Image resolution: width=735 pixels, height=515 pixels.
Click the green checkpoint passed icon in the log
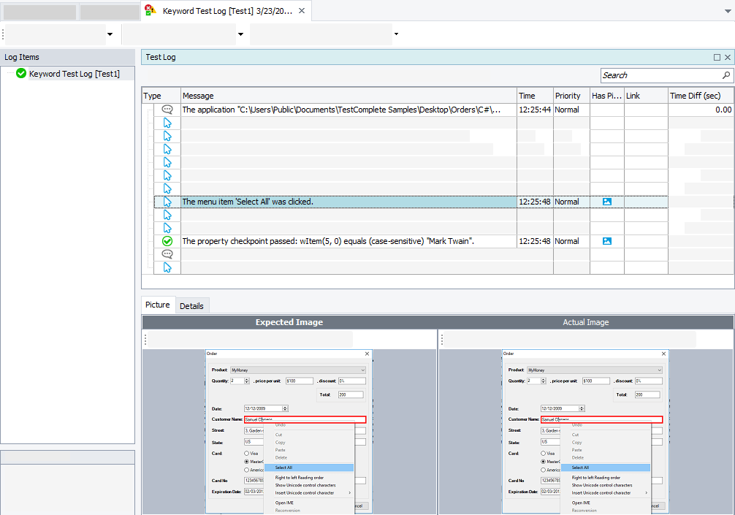[167, 241]
